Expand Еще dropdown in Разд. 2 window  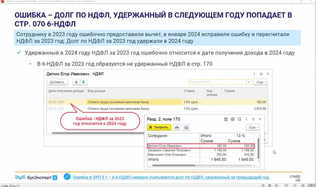click(x=253, y=128)
